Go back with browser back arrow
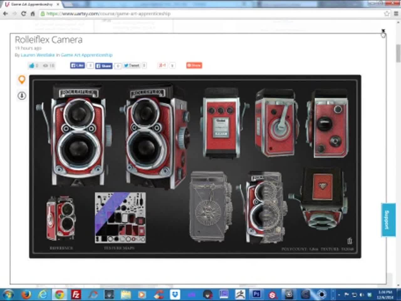The width and height of the screenshot is (401, 301). 5,14
